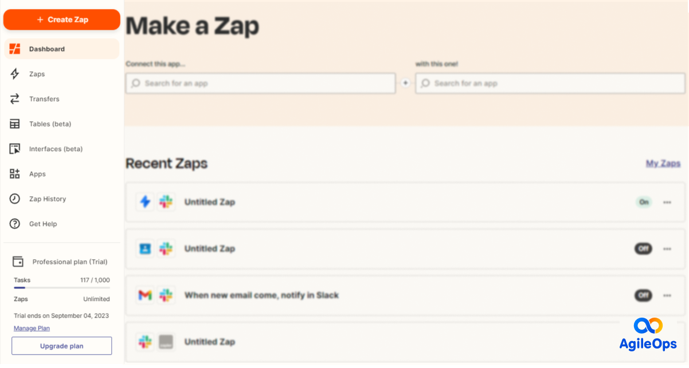Open My Zaps

663,163
